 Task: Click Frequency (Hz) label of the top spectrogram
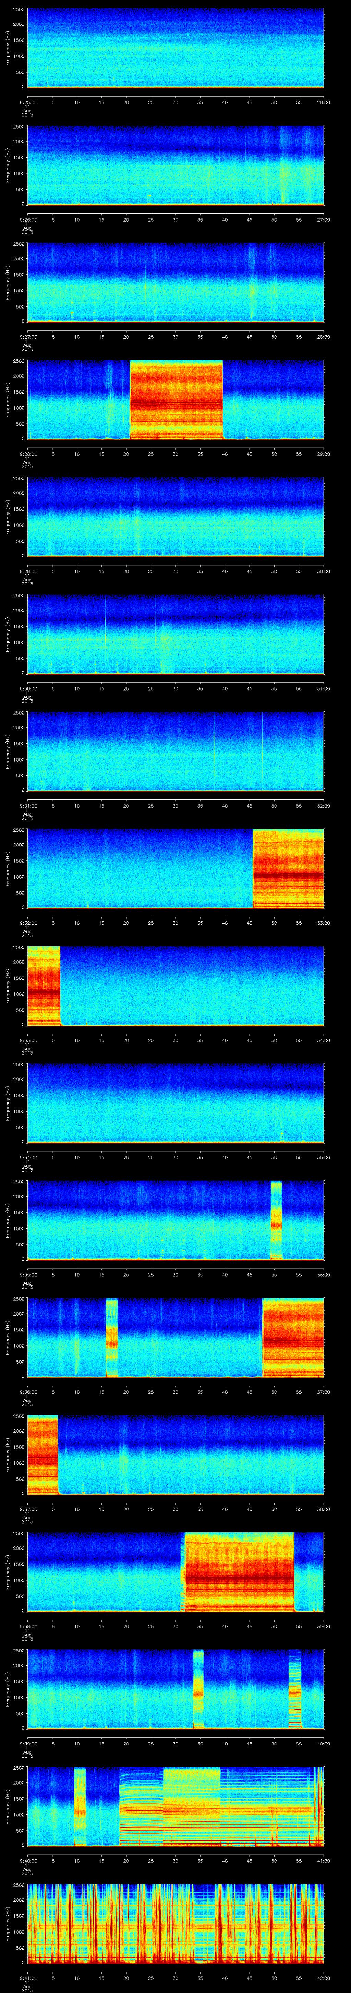(8, 48)
